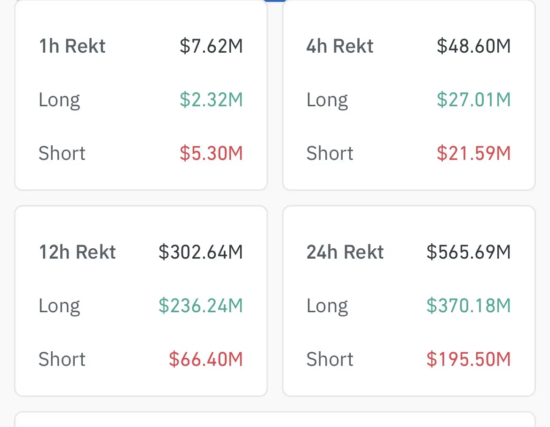Click the 24h total value $565.69M

(468, 252)
